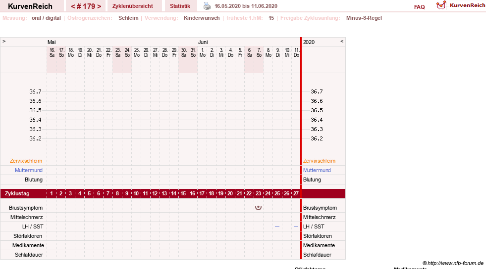Click the right Schlafdauer row label
The width and height of the screenshot is (486, 269).
click(317, 255)
